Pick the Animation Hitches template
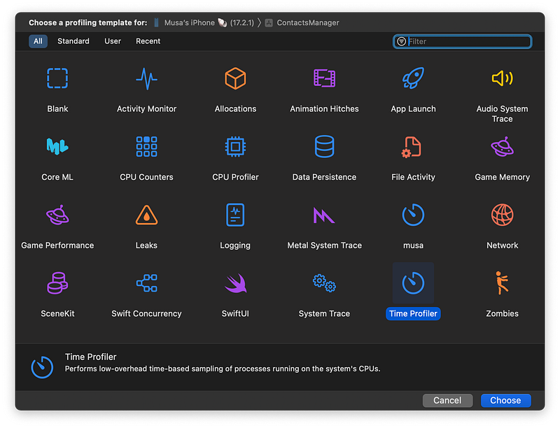Image resolution: width=560 pixels, height=428 pixels. pos(324,78)
